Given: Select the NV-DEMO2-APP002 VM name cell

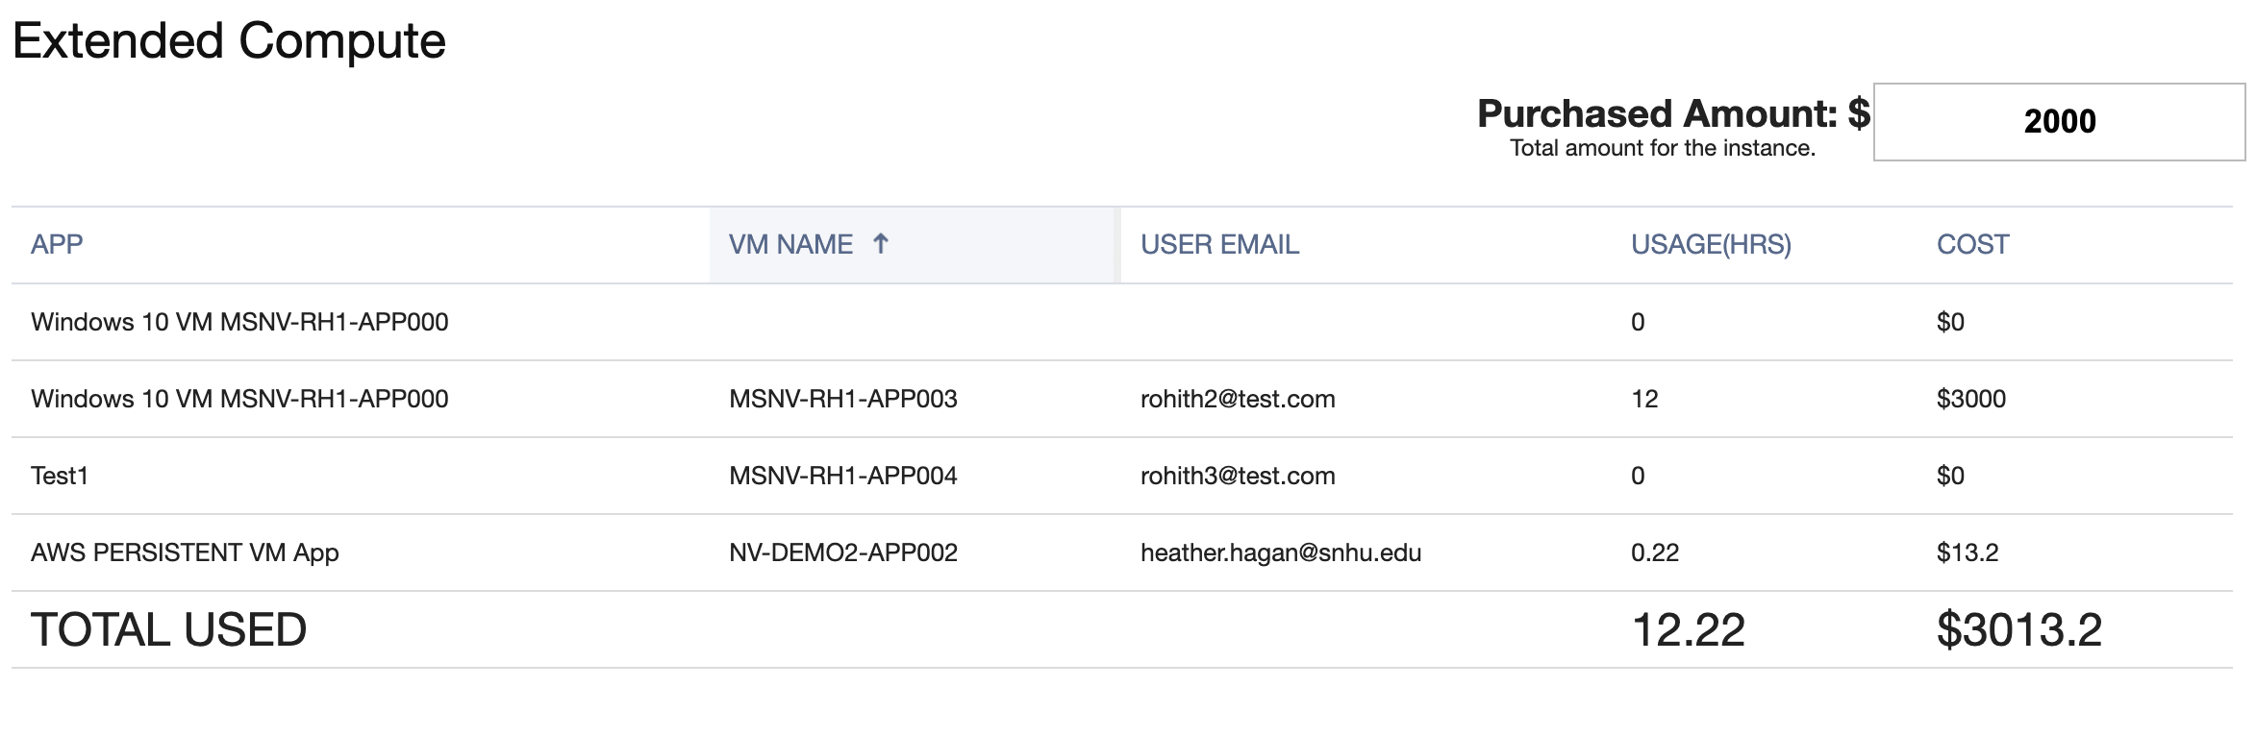Looking at the screenshot, I should pyautogui.click(x=842, y=552).
